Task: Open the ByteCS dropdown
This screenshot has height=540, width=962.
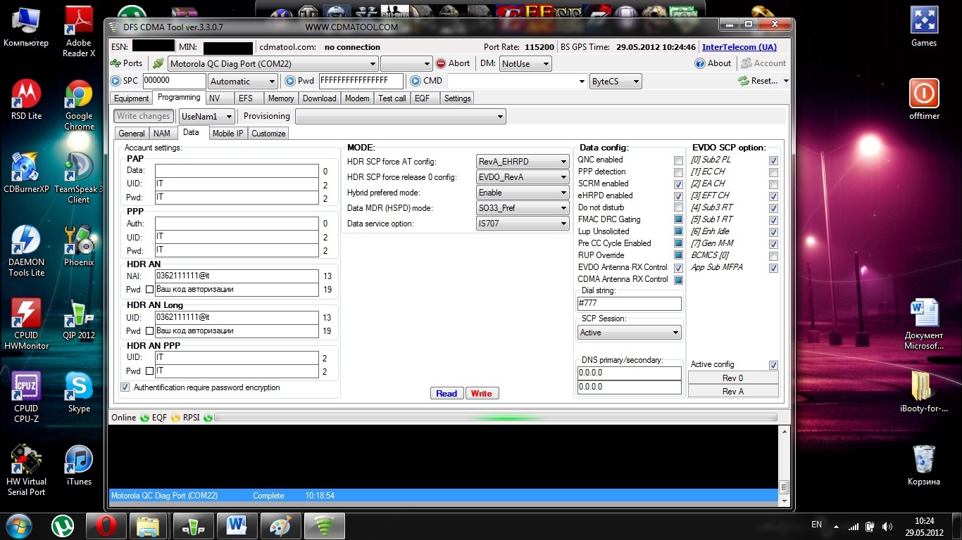Action: [x=616, y=82]
